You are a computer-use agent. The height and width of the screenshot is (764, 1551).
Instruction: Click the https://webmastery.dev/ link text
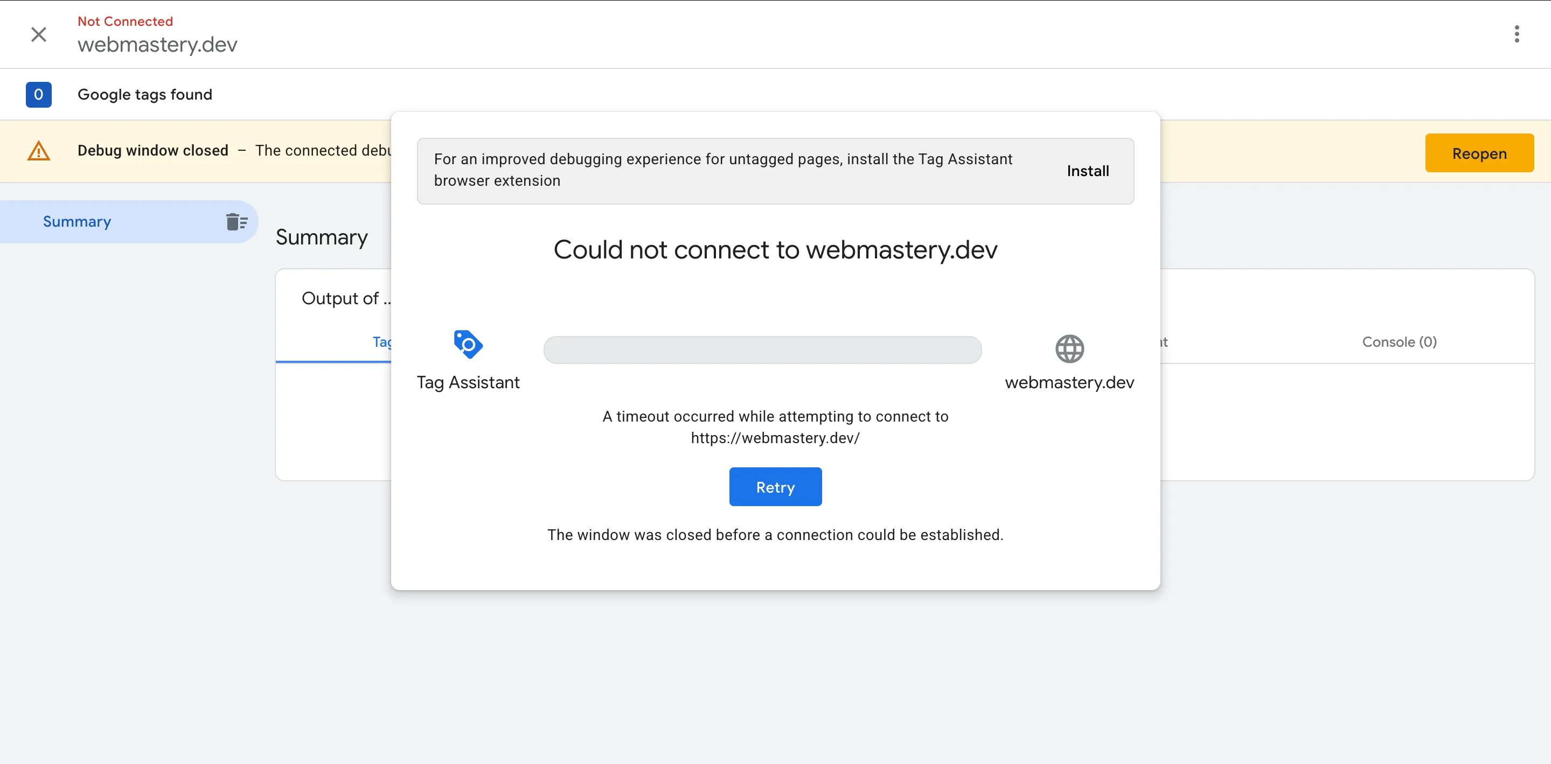775,438
